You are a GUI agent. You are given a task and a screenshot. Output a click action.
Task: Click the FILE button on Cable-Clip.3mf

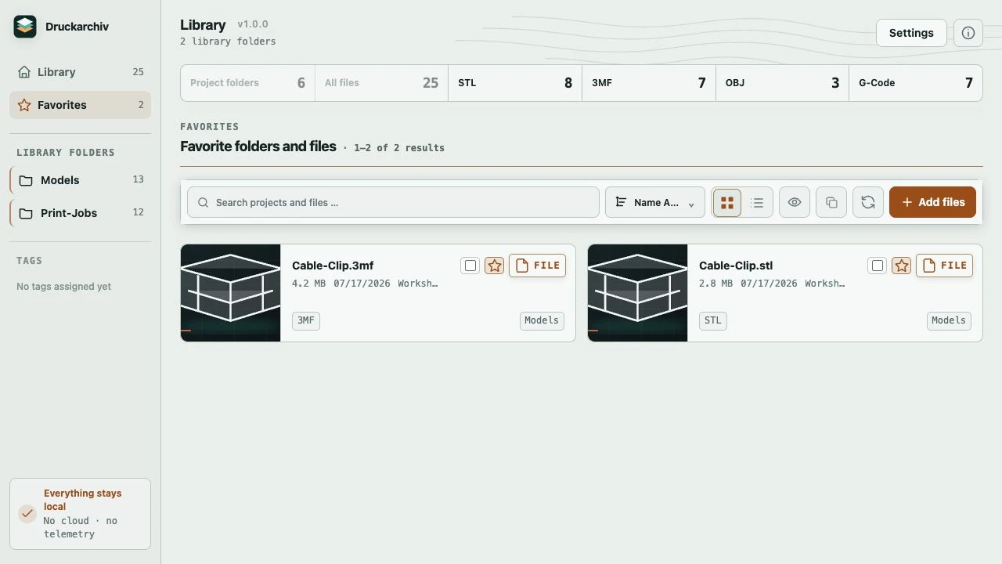coord(538,266)
